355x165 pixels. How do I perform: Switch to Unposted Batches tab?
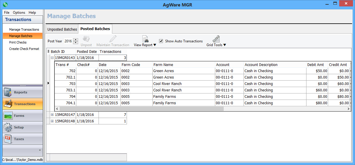(62, 29)
